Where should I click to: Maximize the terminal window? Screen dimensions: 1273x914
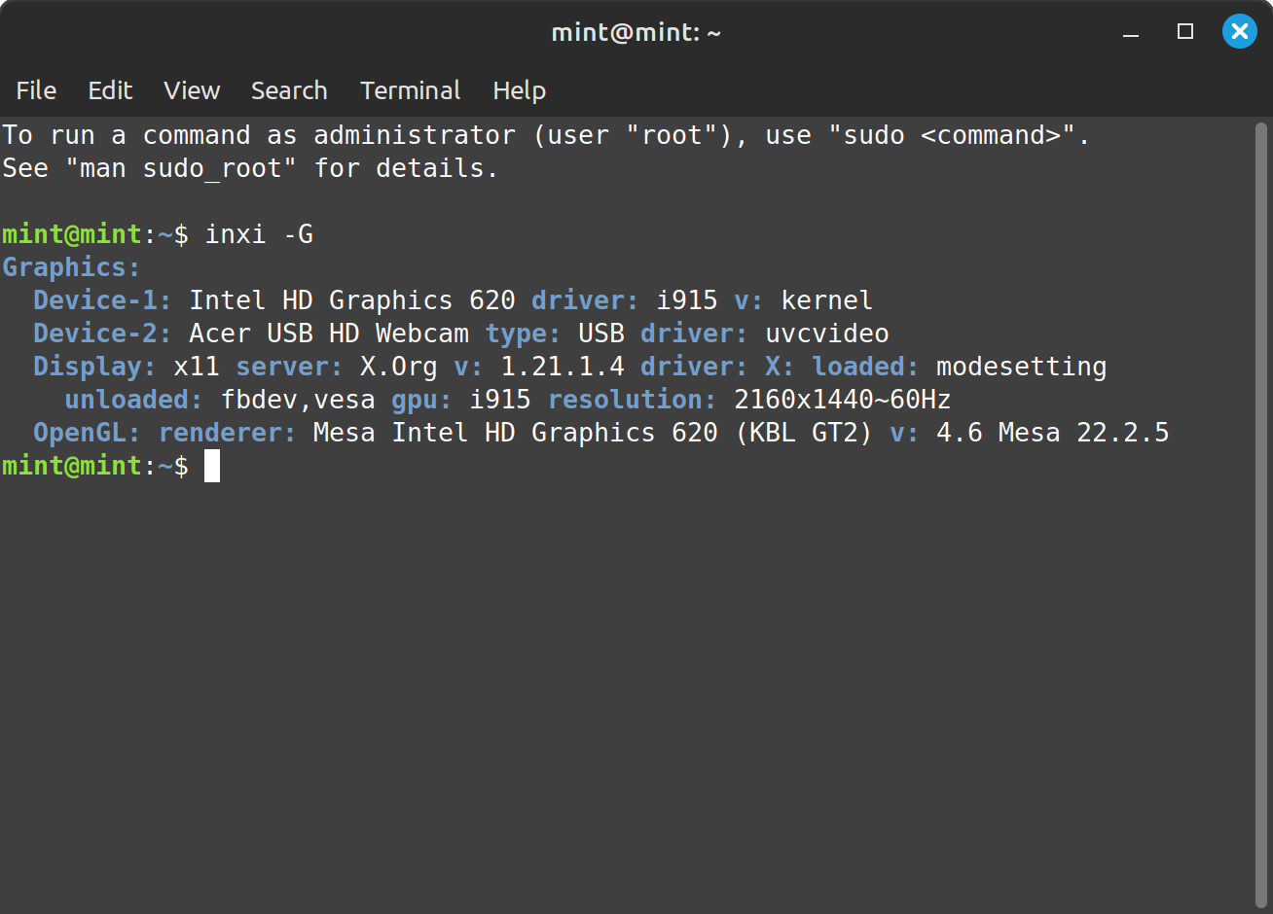click(1185, 32)
